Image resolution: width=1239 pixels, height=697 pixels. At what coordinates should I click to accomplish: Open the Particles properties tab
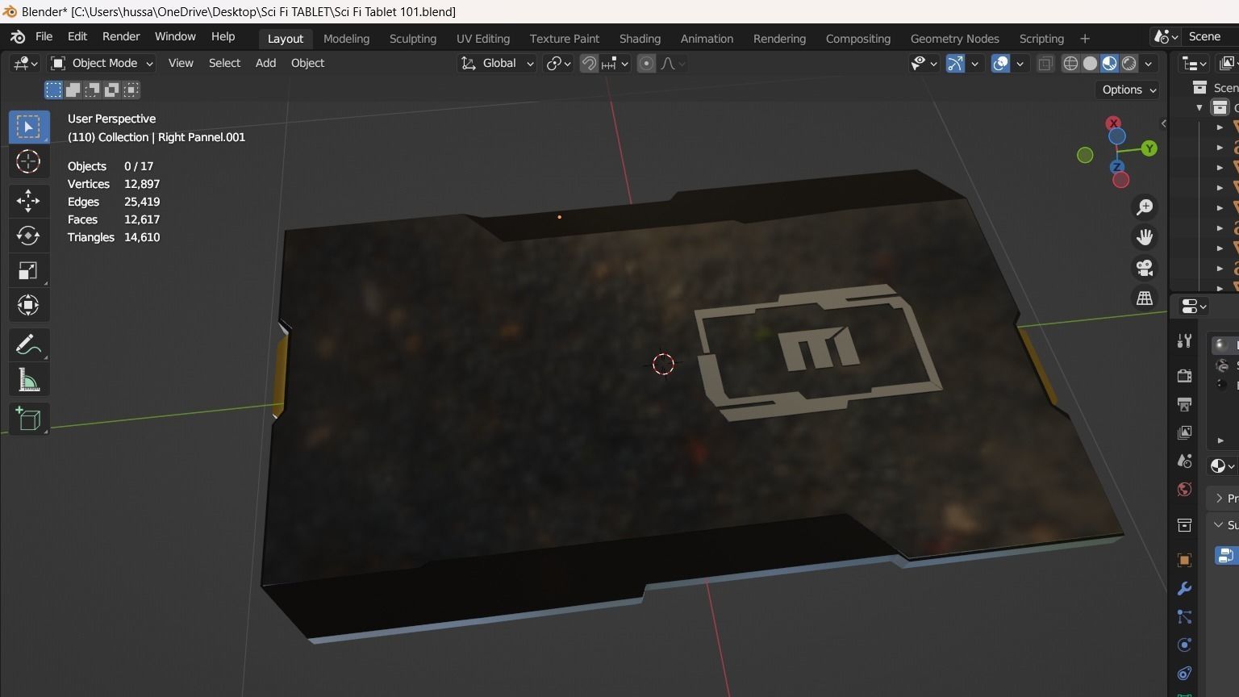(1184, 617)
